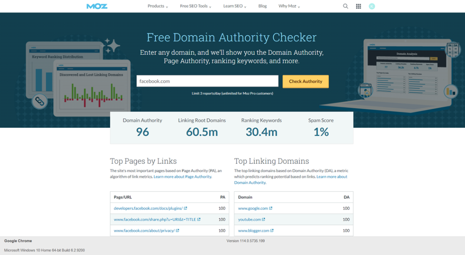Focus the domain input containing facebook.com
Image resolution: width=465 pixels, height=255 pixels.
tap(207, 81)
